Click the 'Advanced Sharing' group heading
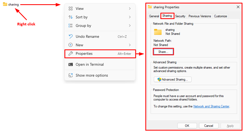This screenshot has height=132, width=244. (165, 62)
